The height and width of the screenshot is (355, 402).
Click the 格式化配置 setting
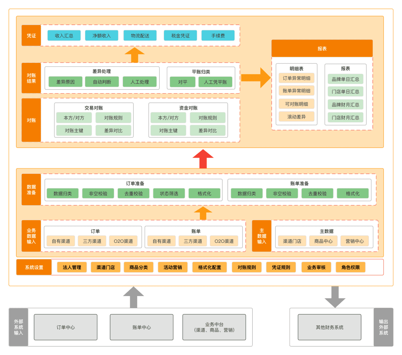[x=210, y=267]
